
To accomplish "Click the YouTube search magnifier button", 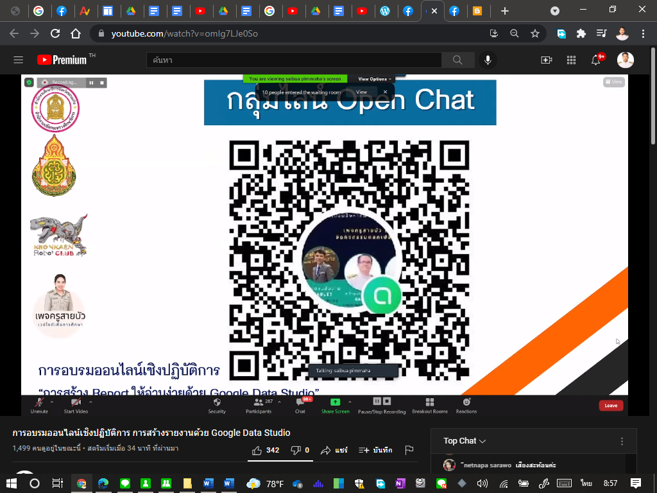I will tap(457, 60).
